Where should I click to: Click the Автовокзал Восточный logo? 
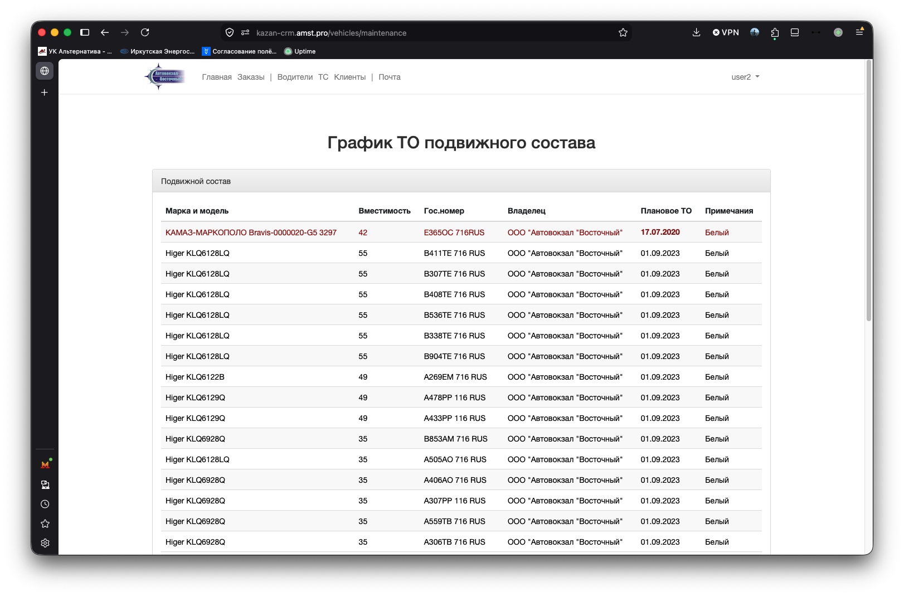click(x=164, y=76)
